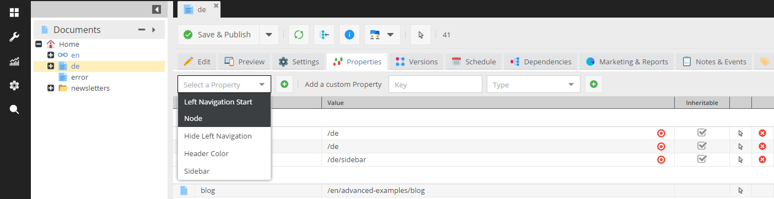This screenshot has height=199, width=774.
Task: Click the green Reload icon
Action: click(x=299, y=35)
